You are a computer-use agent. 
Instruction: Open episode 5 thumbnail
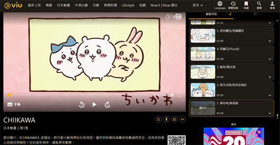point(203,36)
